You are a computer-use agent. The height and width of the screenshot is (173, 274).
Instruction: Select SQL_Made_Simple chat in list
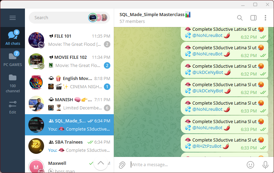coord(69,125)
